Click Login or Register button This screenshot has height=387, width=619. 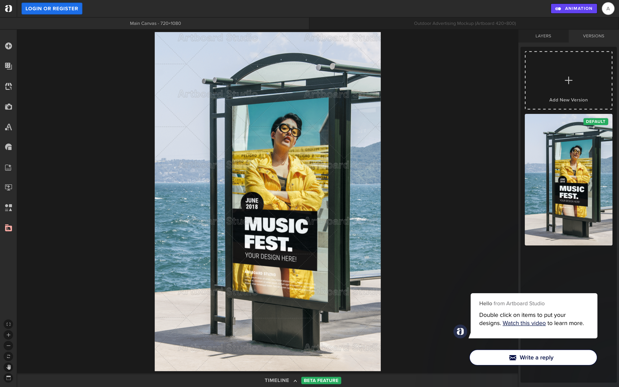click(52, 8)
